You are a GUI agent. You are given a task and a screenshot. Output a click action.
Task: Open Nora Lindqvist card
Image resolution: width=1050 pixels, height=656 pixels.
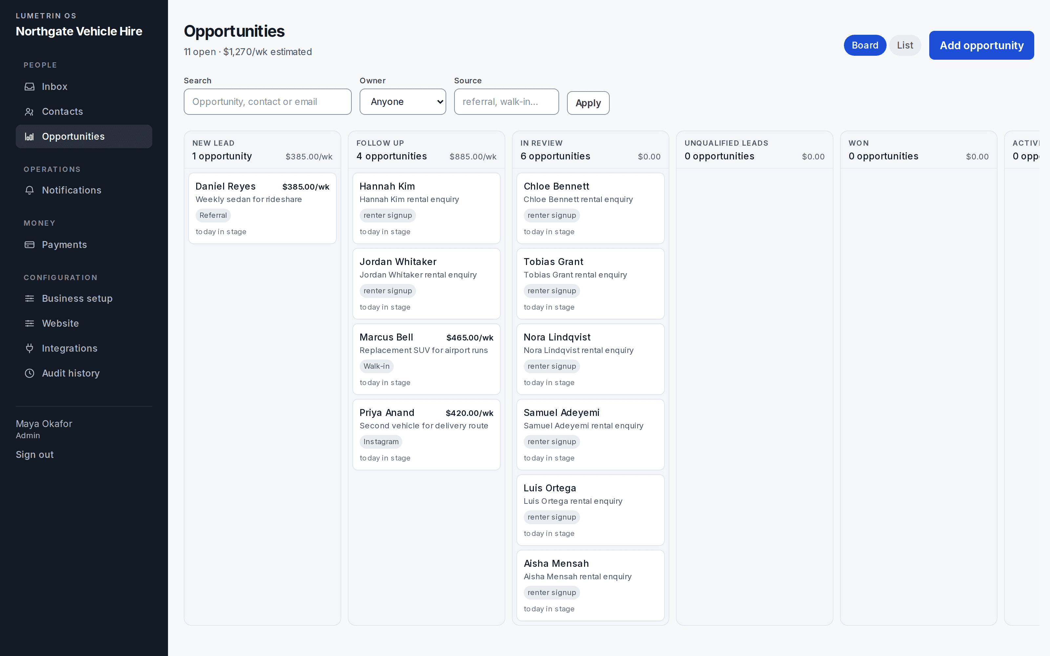591,360
